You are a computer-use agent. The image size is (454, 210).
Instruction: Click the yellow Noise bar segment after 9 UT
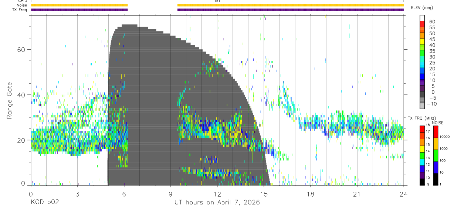coord(291,5)
